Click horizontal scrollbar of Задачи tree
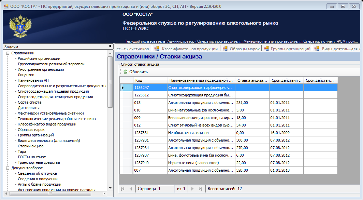The width and height of the screenshot is (363, 200). (50, 194)
